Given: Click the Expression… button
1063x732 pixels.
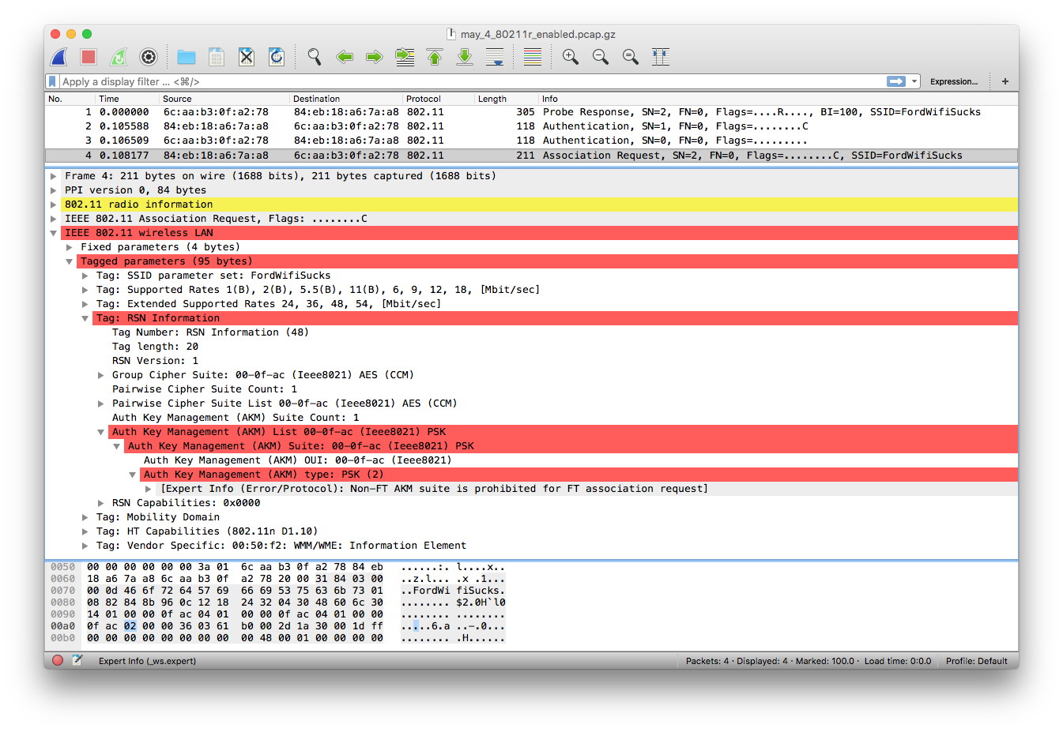Looking at the screenshot, I should 953,81.
